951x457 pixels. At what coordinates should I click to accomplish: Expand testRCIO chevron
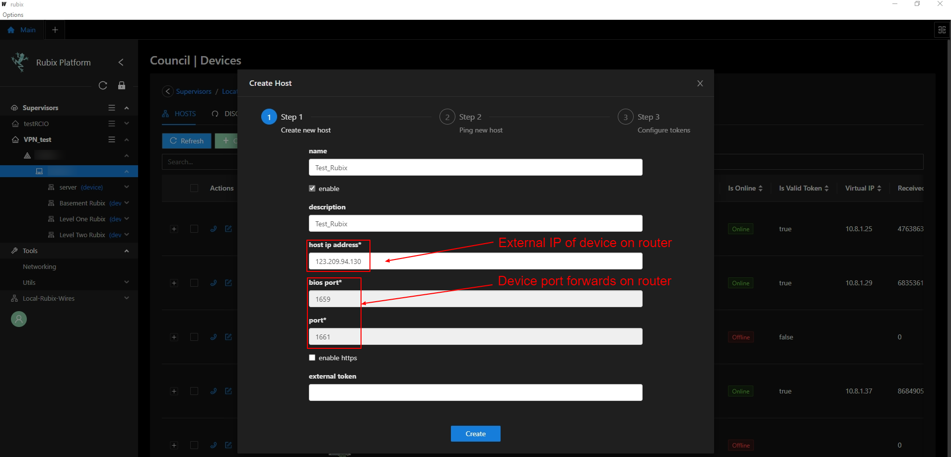point(127,124)
